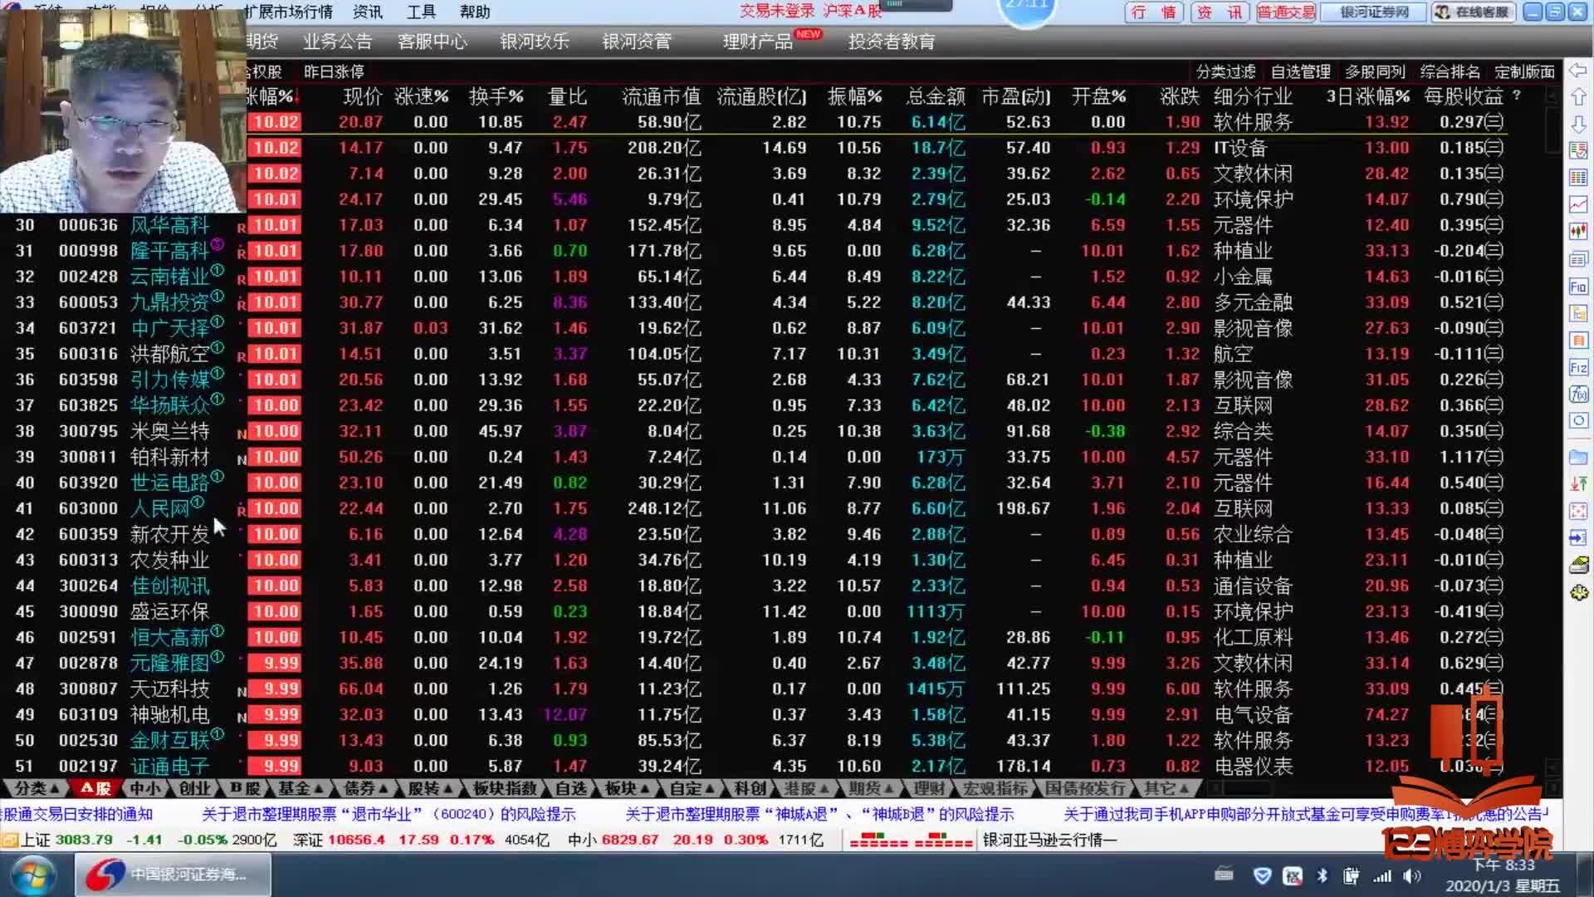Click the 自选管理 button
The height and width of the screenshot is (897, 1594).
click(1300, 71)
